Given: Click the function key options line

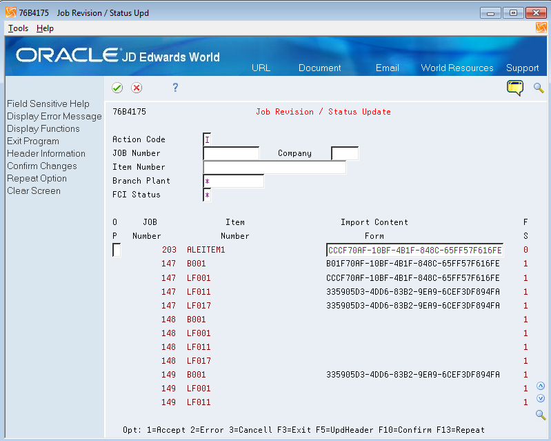Looking at the screenshot, I should coord(303,430).
